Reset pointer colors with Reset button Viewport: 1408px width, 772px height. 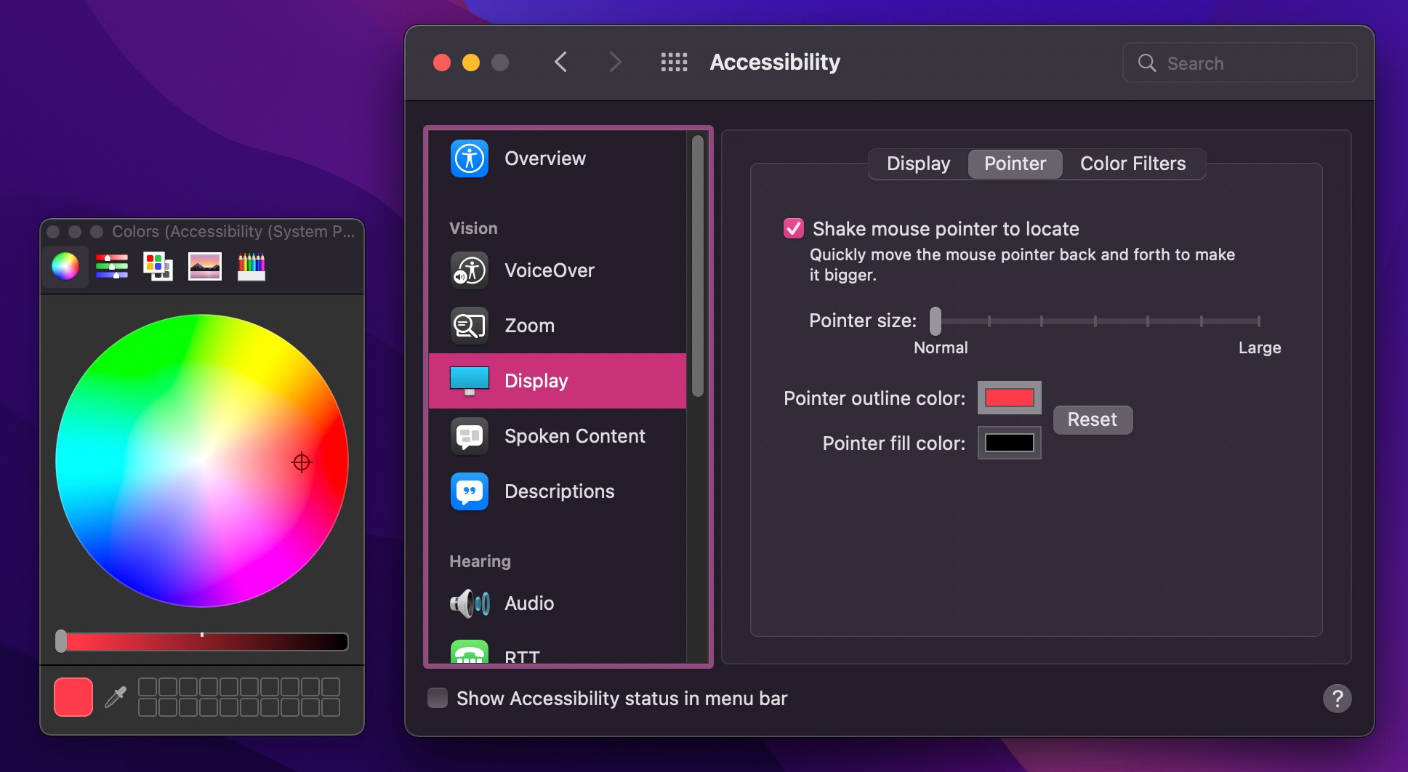[x=1092, y=420]
